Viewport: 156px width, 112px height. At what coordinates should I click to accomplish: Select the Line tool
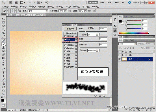point(3,80)
